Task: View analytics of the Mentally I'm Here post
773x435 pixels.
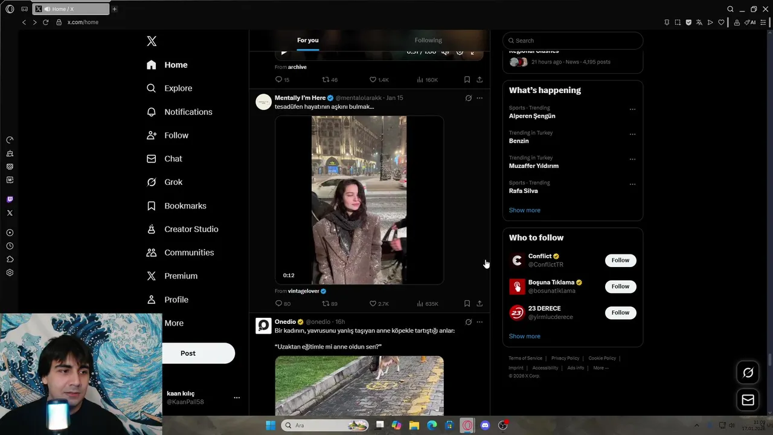Action: point(428,303)
